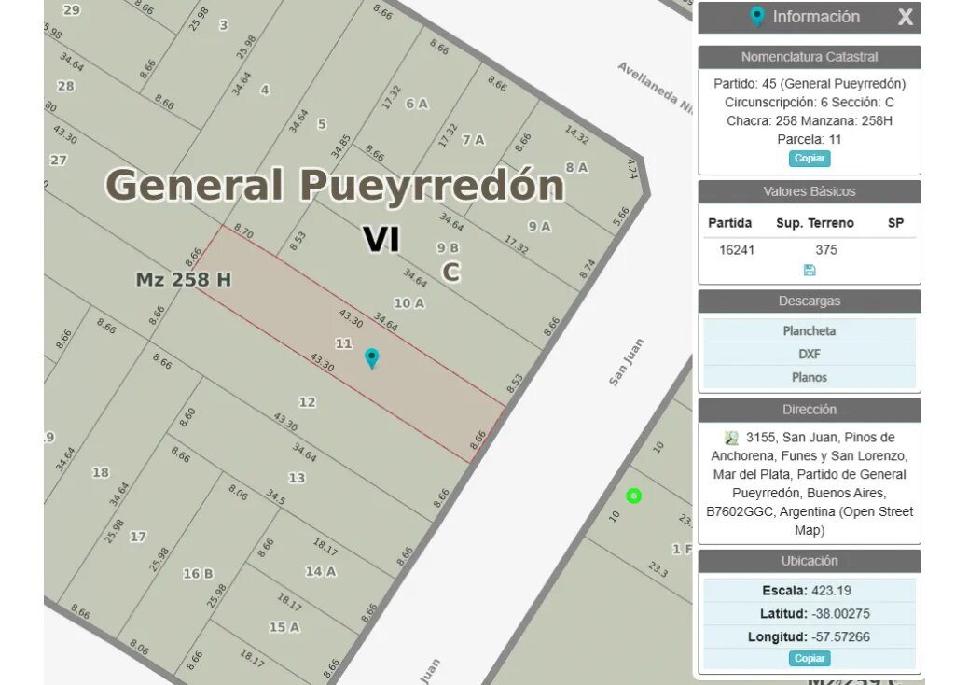969x685 pixels.
Task: Open the Planos download
Action: [x=809, y=377]
